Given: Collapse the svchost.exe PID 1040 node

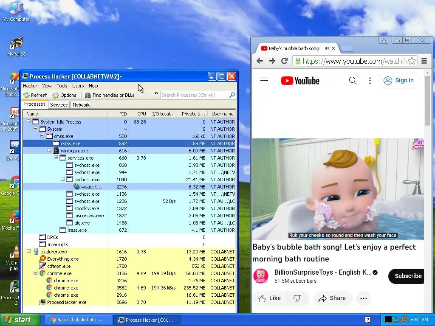Looking at the screenshot, I should (62, 179).
